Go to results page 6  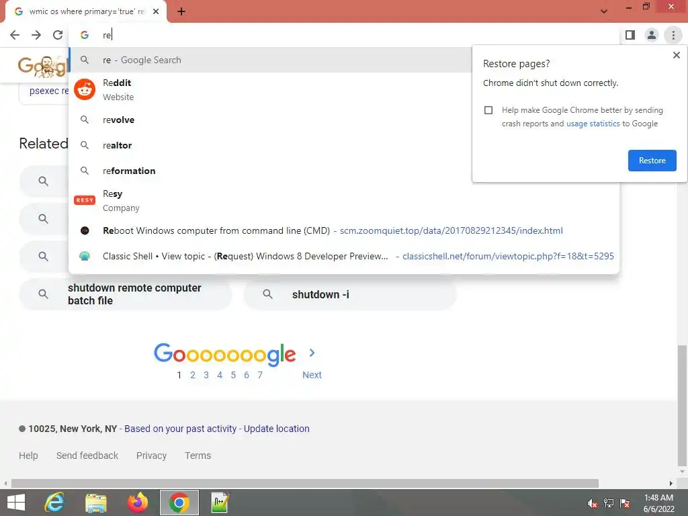tap(247, 375)
